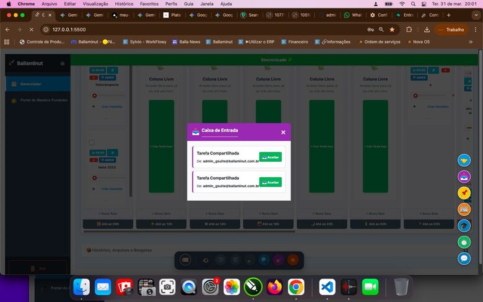
Task: Toggle the Ballaminut sidebar hamburger menu
Action: click(62, 63)
